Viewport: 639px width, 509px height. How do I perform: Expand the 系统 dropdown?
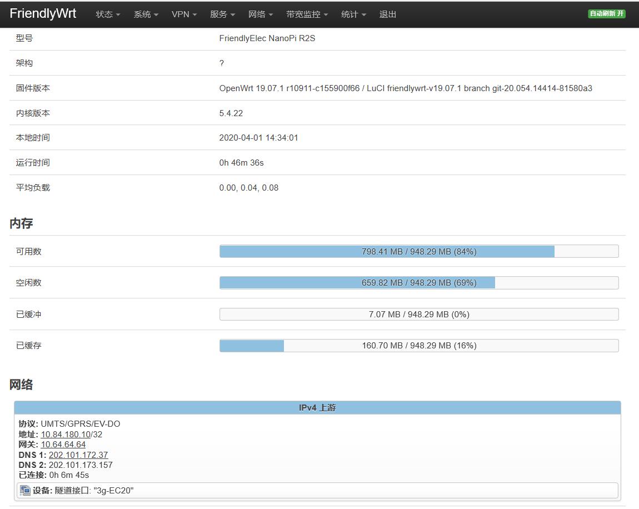click(x=145, y=14)
